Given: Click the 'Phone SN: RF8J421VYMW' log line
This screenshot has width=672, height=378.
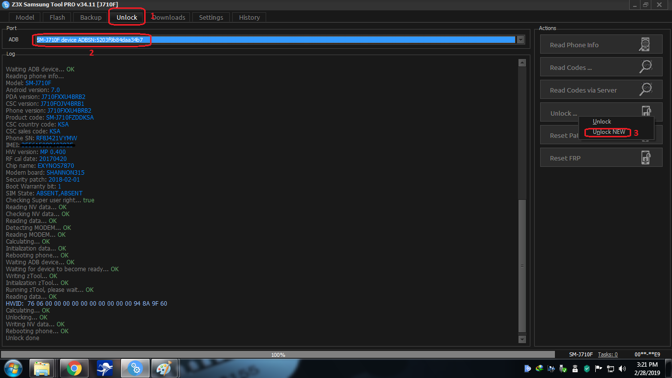Looking at the screenshot, I should click(x=41, y=138).
